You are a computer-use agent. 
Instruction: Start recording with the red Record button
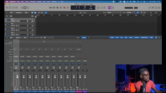[64, 8]
